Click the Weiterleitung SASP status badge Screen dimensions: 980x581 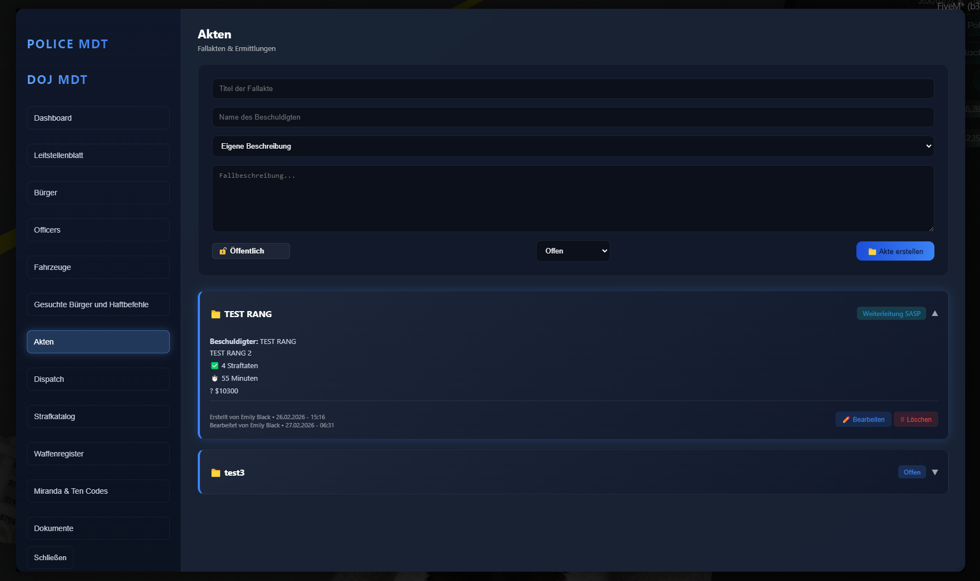coord(891,314)
